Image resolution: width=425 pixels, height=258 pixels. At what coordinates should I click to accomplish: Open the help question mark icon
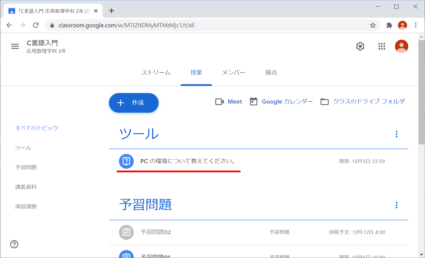(14, 244)
